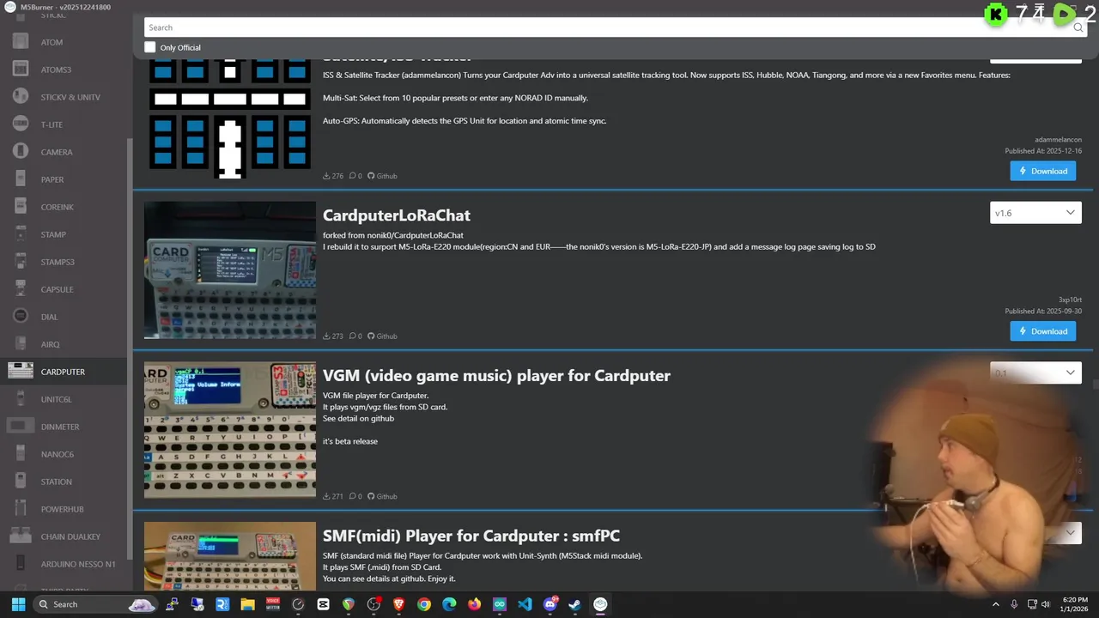1099x618 pixels.
Task: Select the ARDUINO NESSO N1 icon
Action: click(x=21, y=564)
